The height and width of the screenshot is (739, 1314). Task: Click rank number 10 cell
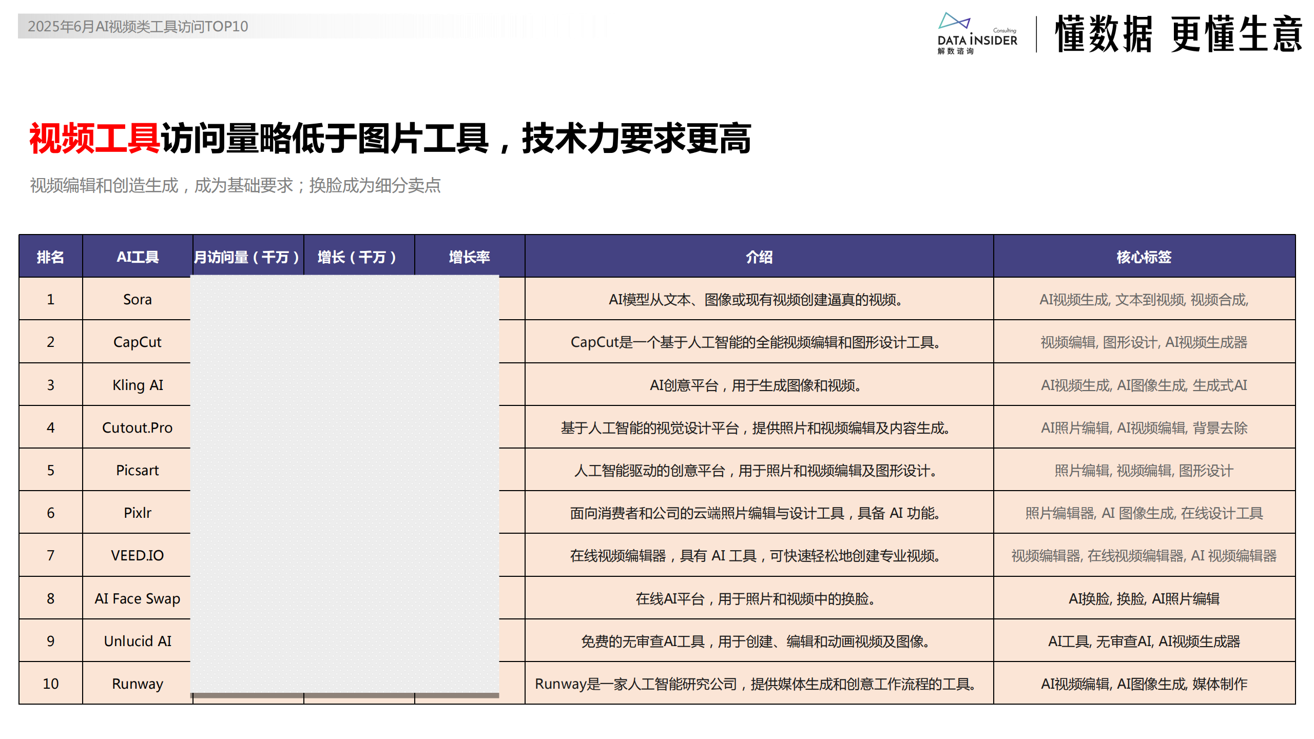point(50,684)
